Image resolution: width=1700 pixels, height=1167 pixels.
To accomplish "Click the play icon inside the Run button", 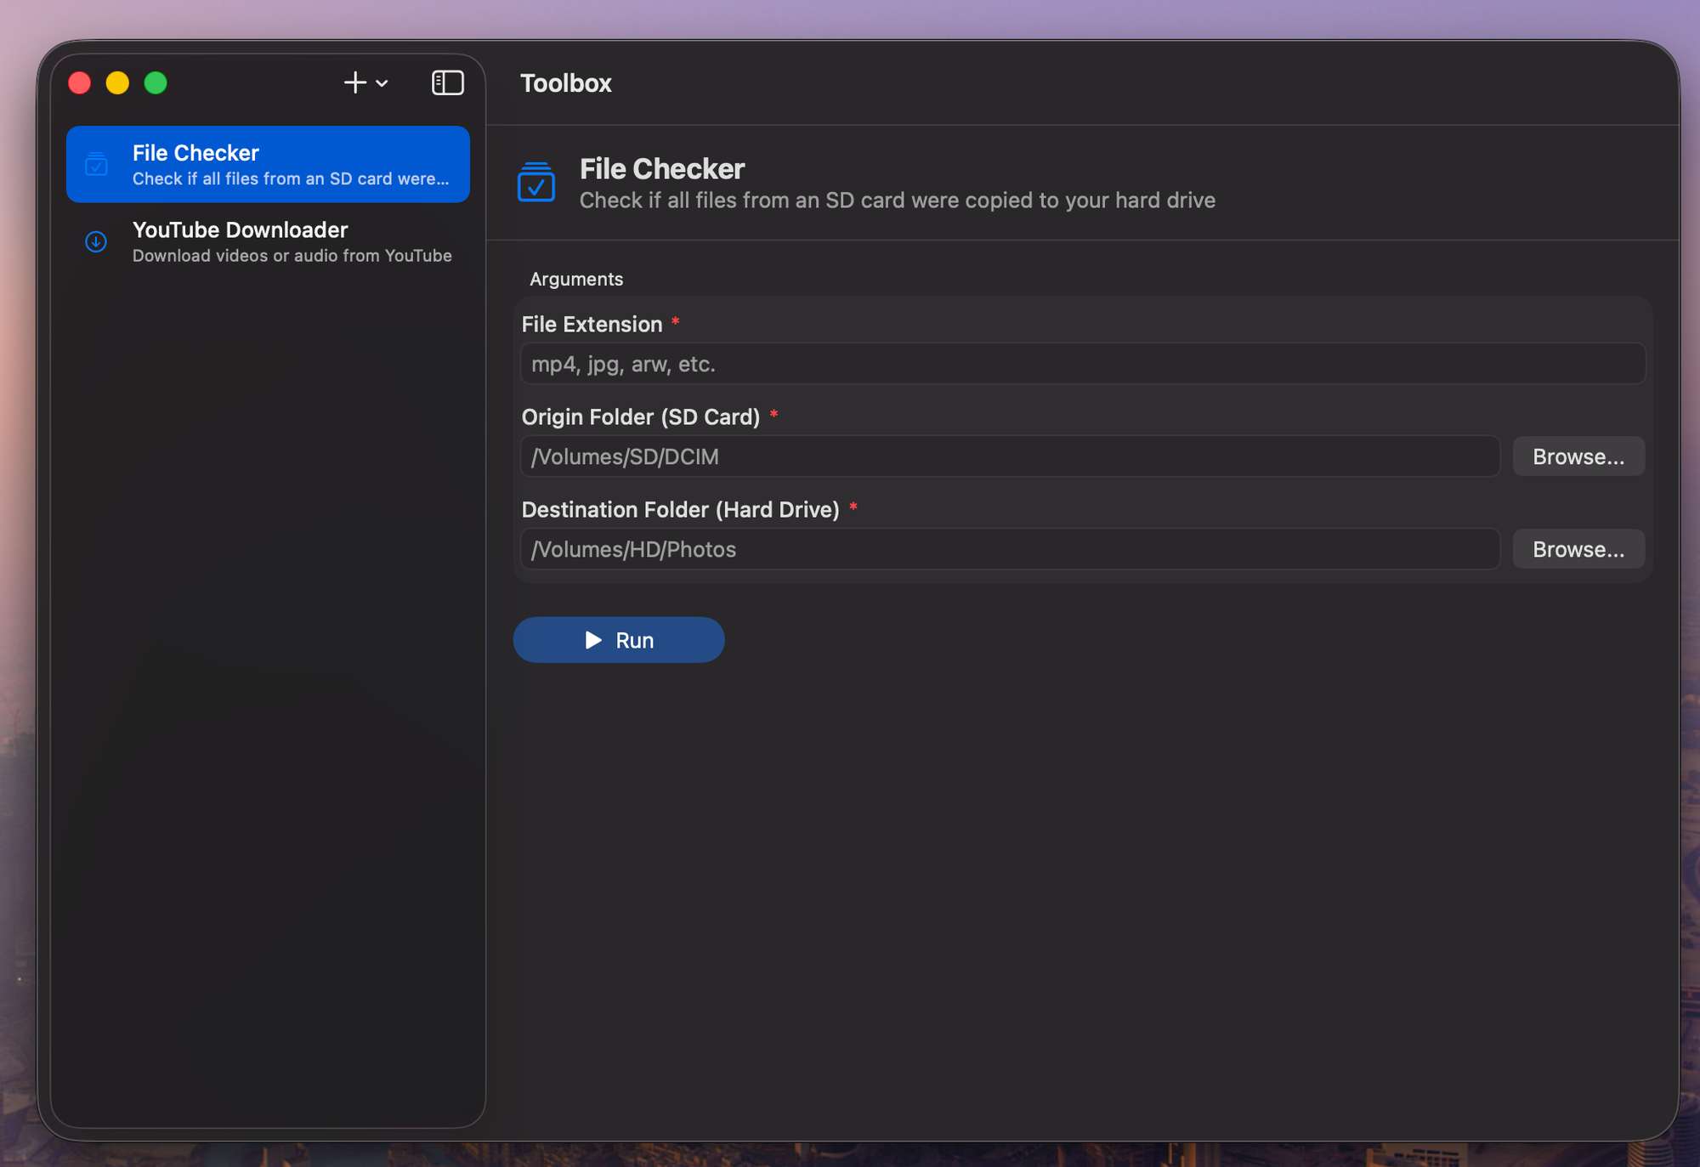I will 594,640.
